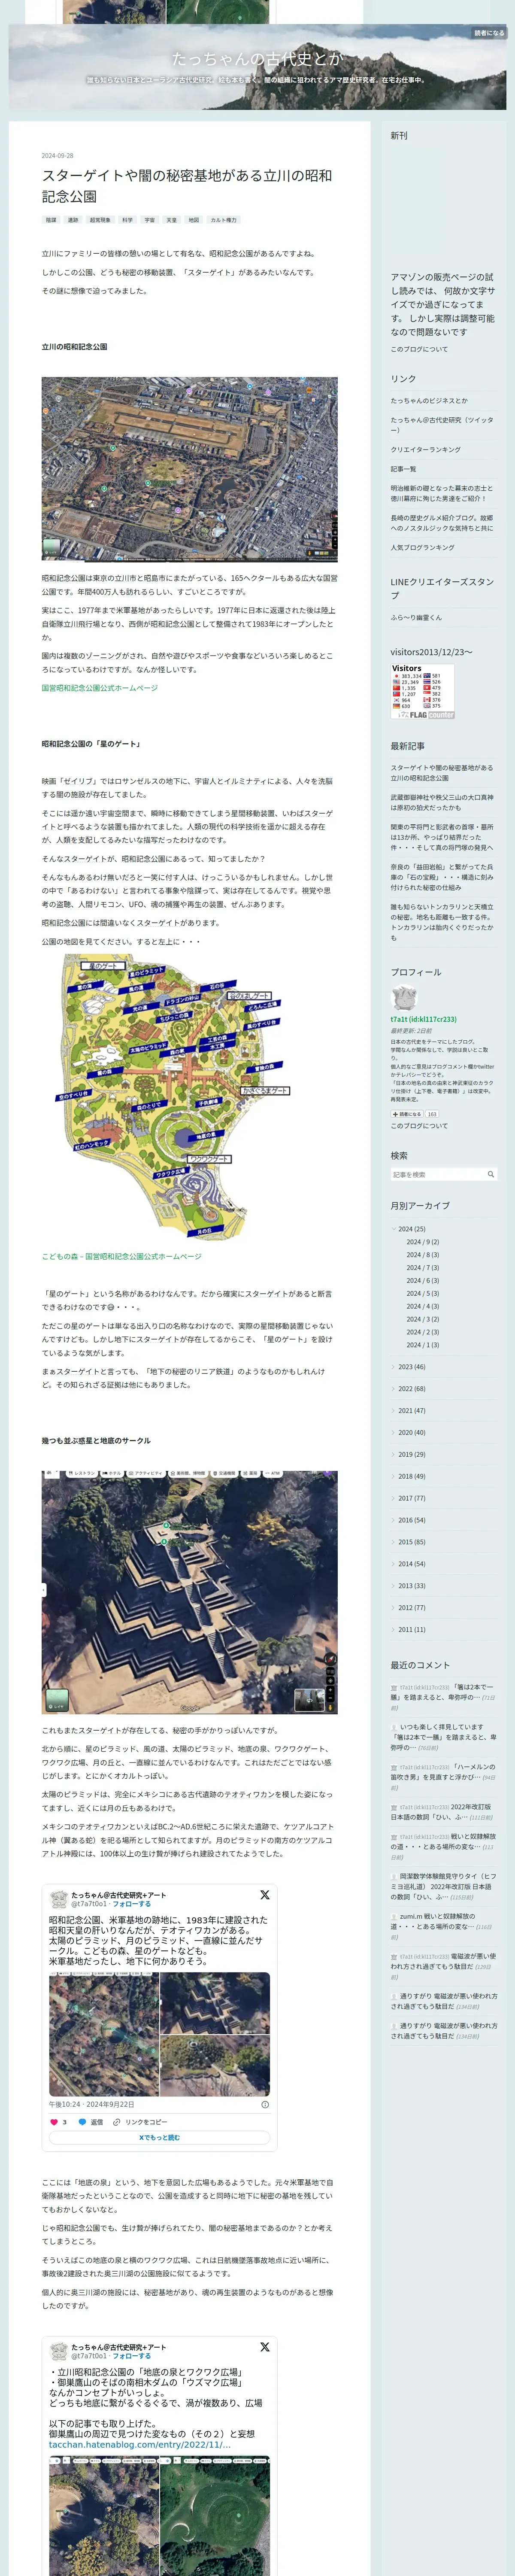
Task: Open recent article 武蔵御嶽神社や秩父三山の大口真神
Action: [441, 802]
